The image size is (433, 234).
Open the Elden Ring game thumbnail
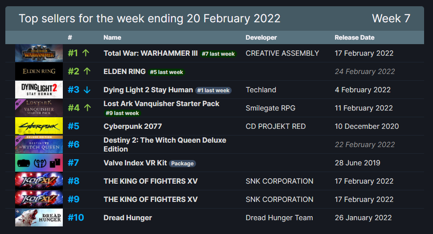pos(39,71)
